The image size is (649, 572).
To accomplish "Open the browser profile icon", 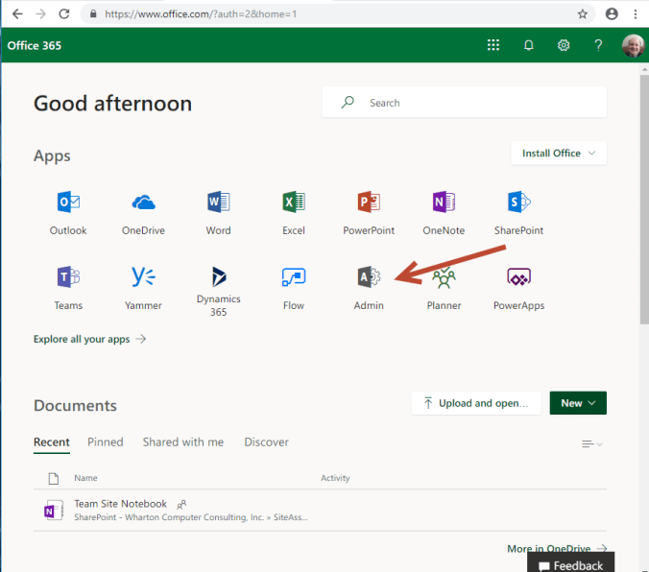I will (612, 14).
